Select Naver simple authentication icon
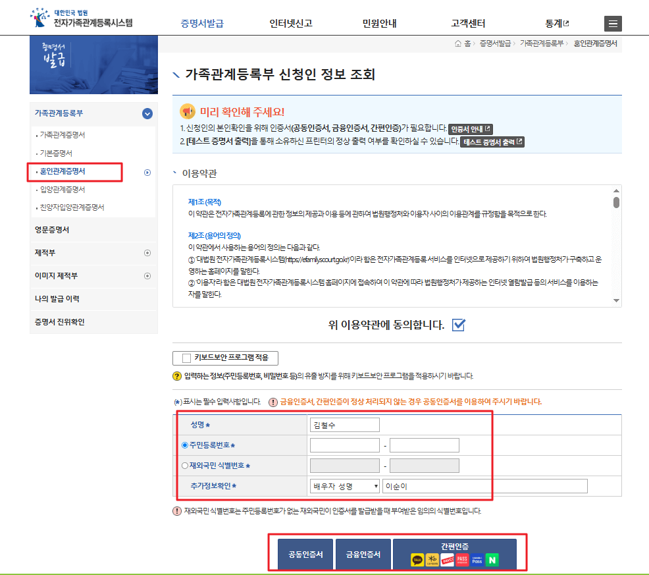The width and height of the screenshot is (649, 575). [x=492, y=559]
